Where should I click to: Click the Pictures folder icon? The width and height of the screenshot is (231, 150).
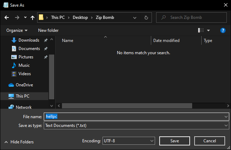click(14, 57)
